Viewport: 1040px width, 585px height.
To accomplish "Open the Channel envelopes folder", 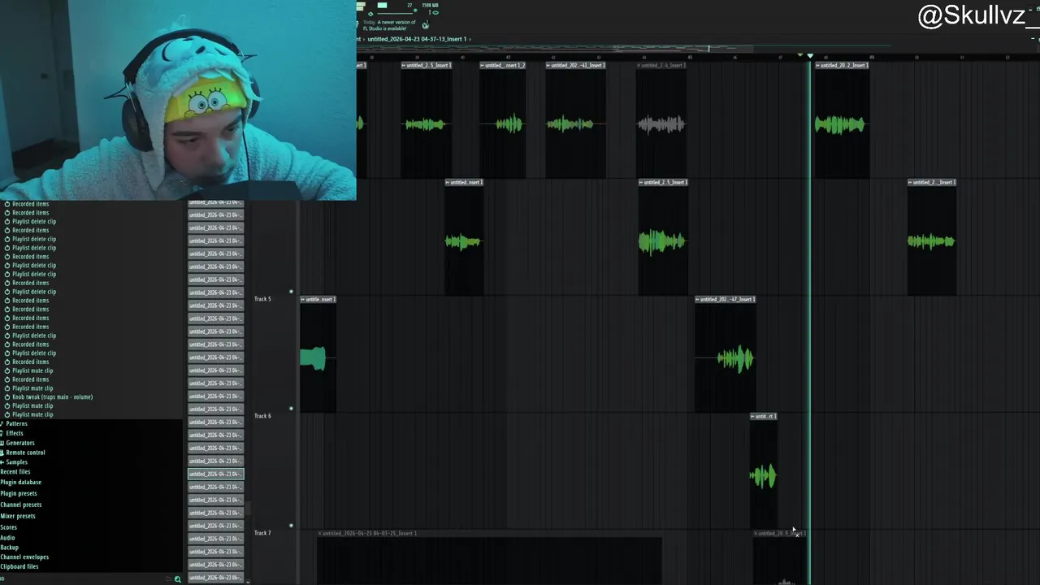I will 24,557.
